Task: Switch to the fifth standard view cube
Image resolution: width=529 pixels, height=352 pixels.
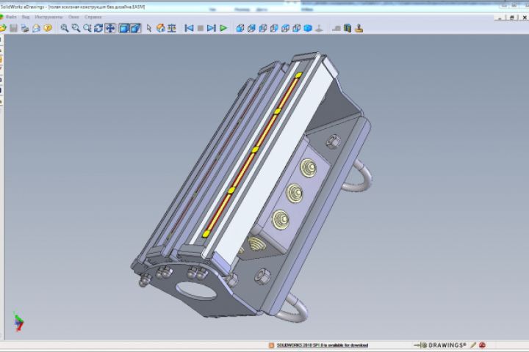Action: click(x=285, y=29)
